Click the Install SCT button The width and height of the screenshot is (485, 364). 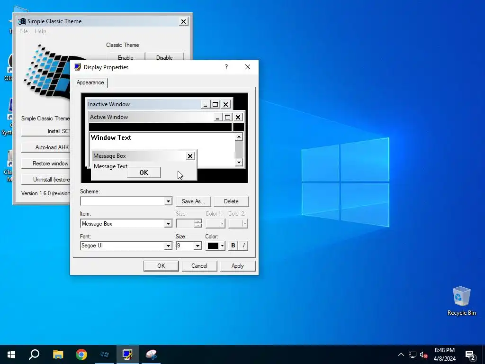pyautogui.click(x=46, y=131)
